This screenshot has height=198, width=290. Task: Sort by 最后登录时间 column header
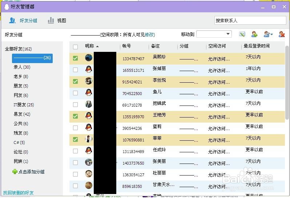click(x=257, y=46)
